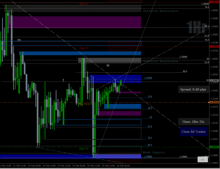Click the green 1.34951 price tag
220x169 pixels.
pyautogui.click(x=214, y=147)
